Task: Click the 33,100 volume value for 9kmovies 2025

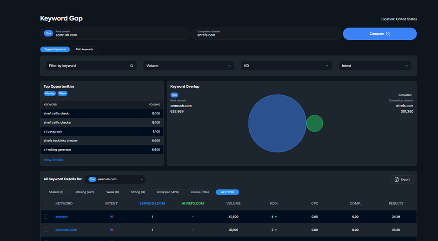Action: pyautogui.click(x=233, y=230)
